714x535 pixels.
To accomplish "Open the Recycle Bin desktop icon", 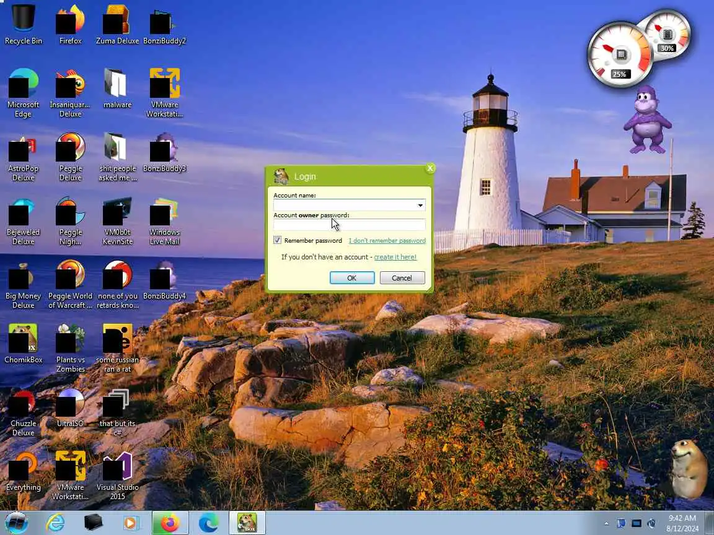I will [x=23, y=25].
